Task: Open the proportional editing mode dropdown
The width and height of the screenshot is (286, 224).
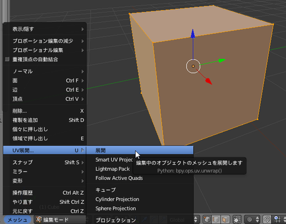Action: (252, 219)
